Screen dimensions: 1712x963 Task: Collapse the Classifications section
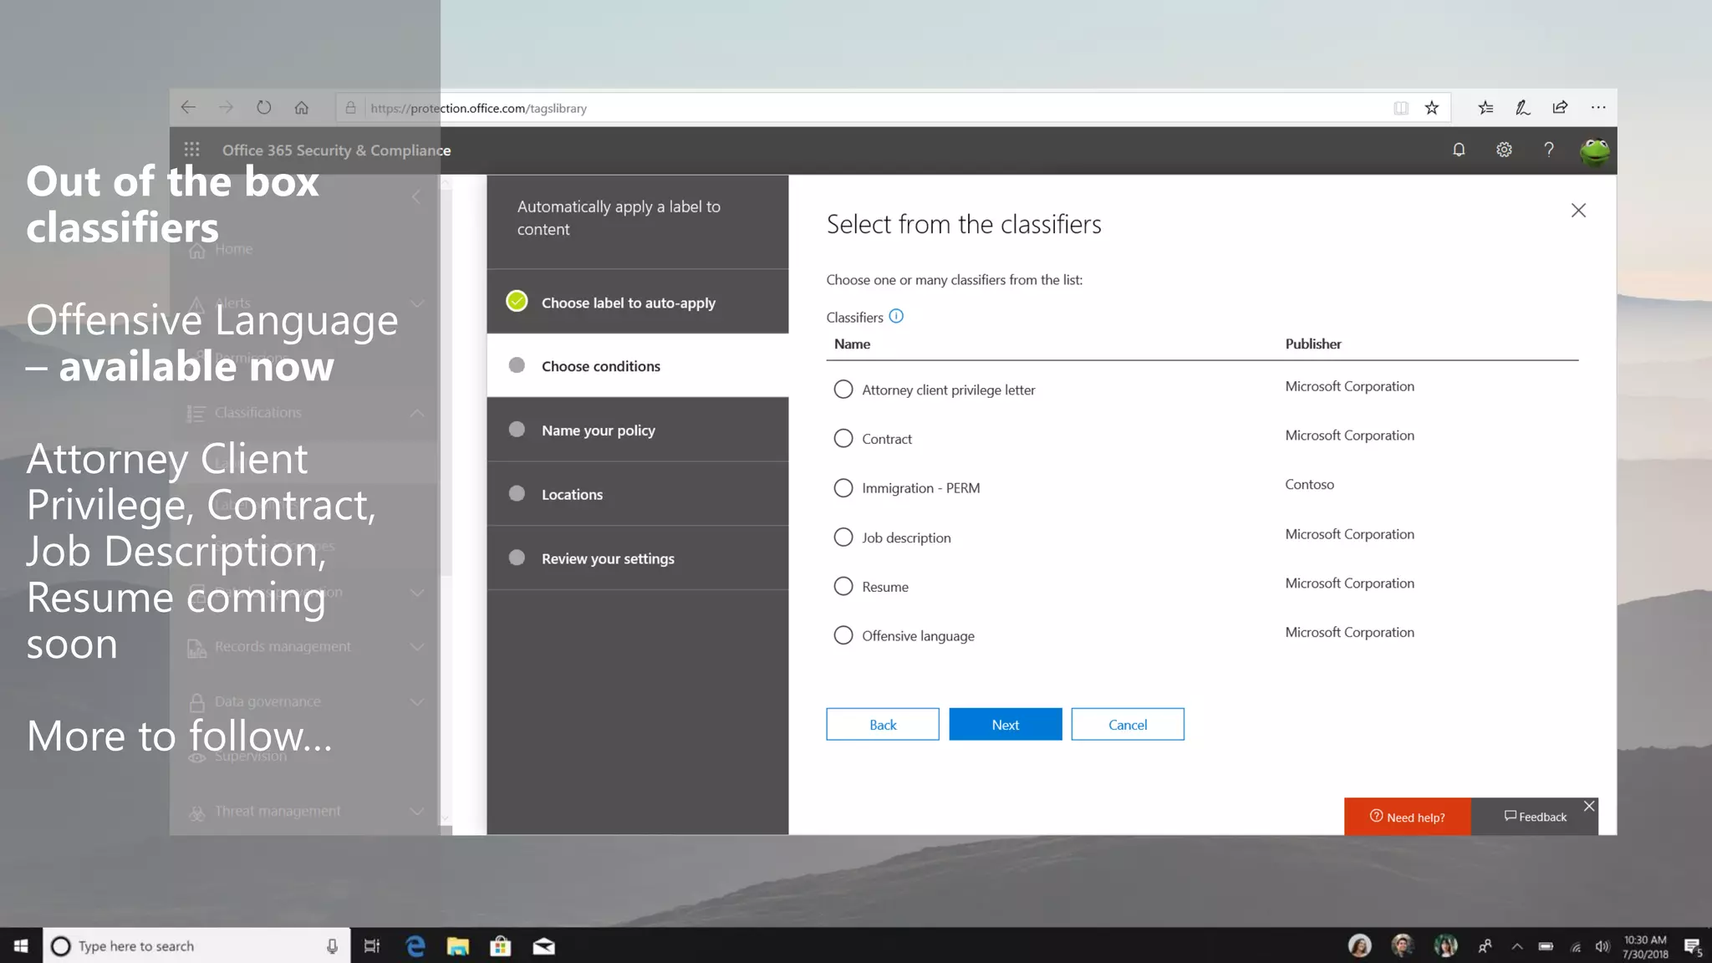pyautogui.click(x=417, y=413)
